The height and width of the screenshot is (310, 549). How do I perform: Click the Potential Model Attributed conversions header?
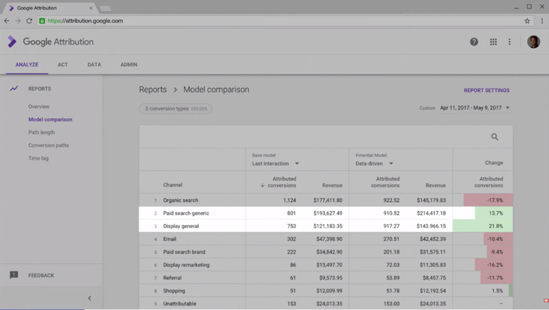[385, 182]
